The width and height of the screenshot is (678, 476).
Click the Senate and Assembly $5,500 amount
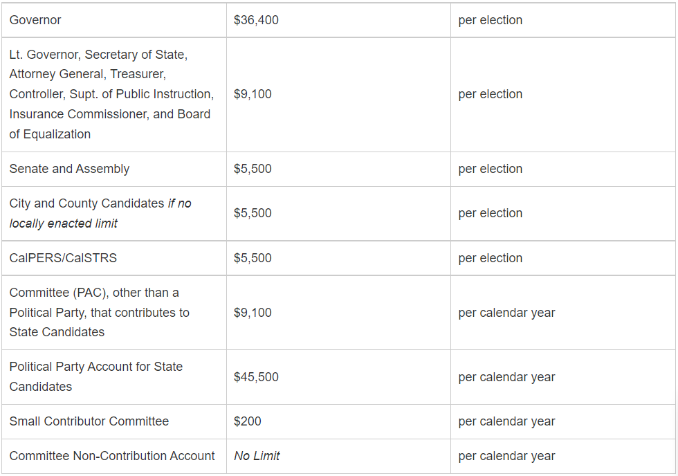point(253,169)
